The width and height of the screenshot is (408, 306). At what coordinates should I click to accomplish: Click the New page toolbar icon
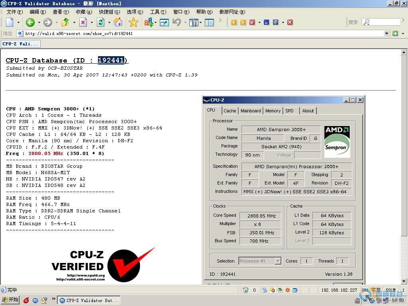click(10, 22)
